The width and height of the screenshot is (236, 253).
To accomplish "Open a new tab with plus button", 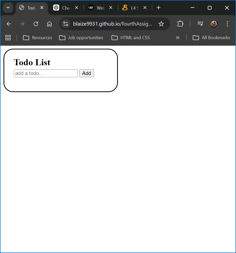I will [159, 8].
